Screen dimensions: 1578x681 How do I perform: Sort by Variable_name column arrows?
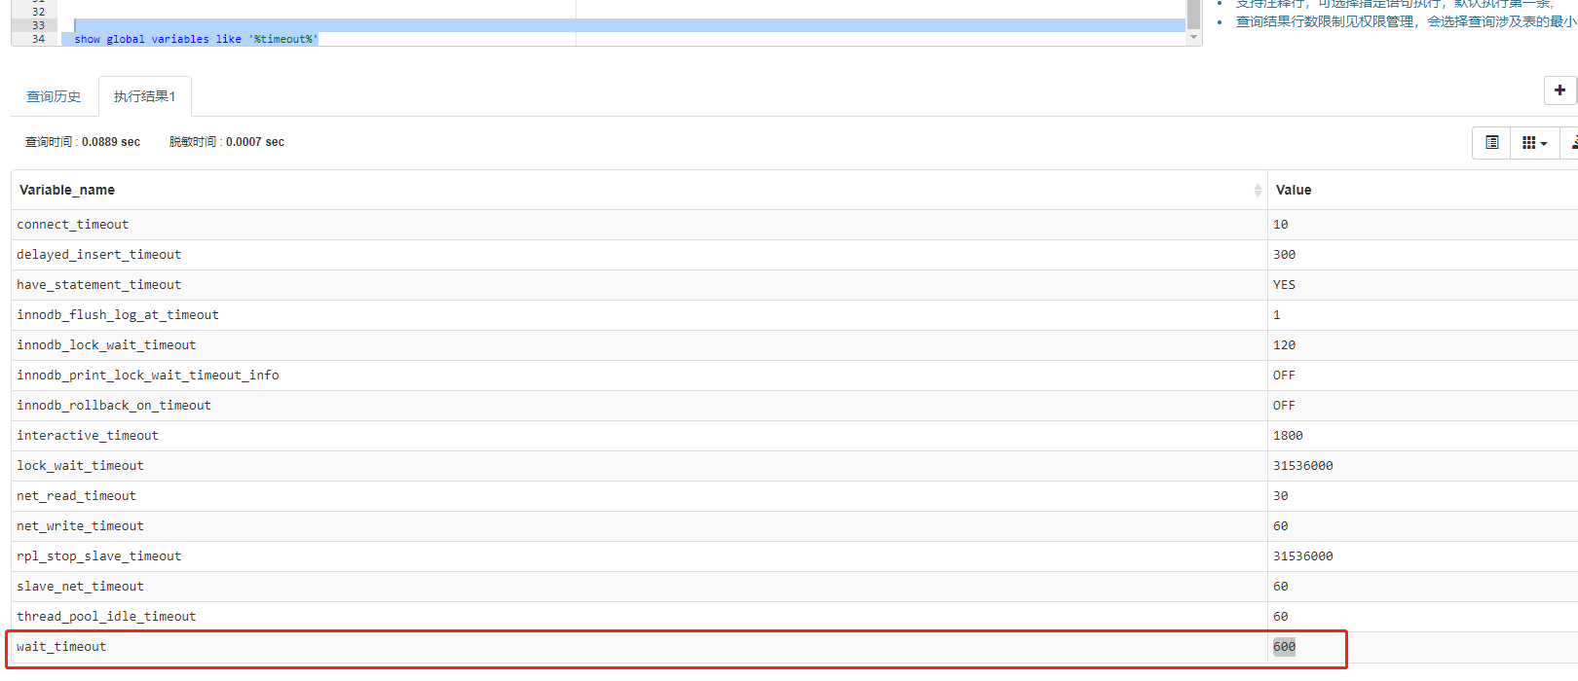pos(1258,191)
